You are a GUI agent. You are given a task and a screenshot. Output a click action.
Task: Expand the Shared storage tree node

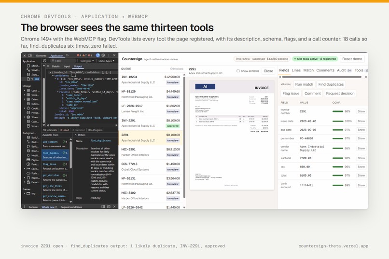[25, 117]
